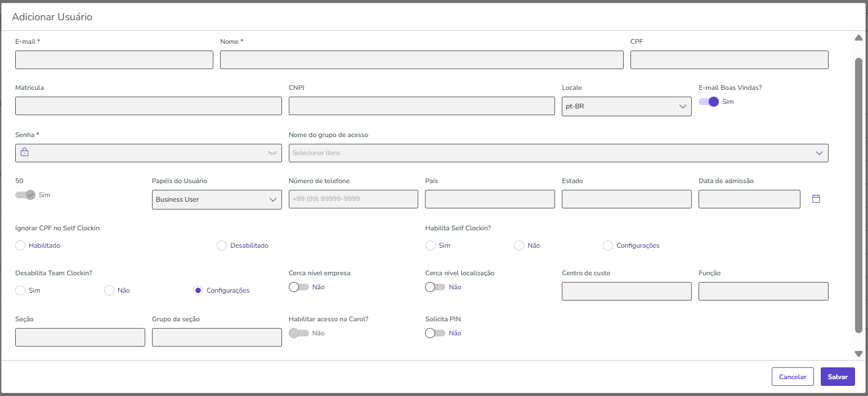Click the lock icon in Senha field
Viewport: 868px width, 396px height.
pos(24,152)
